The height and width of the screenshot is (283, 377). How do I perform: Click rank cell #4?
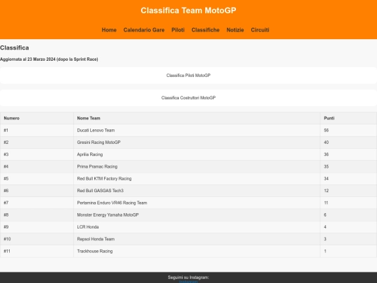coord(37,166)
